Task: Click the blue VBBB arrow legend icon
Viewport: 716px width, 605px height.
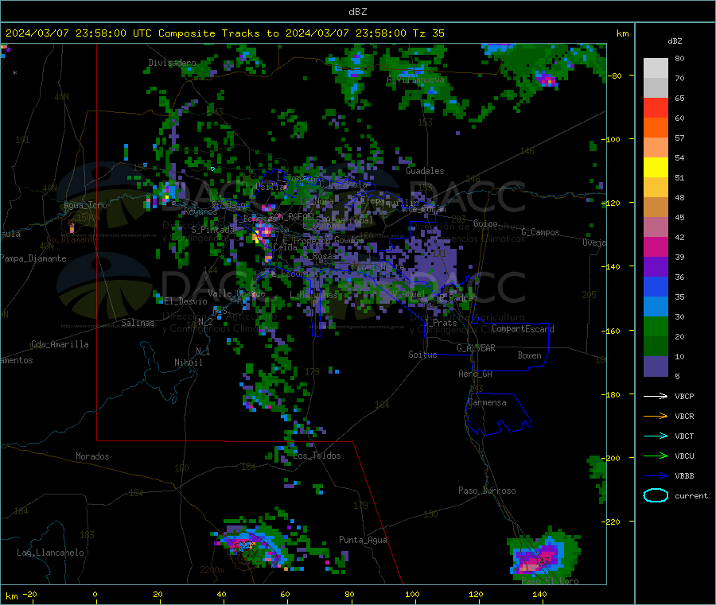Action: click(656, 475)
